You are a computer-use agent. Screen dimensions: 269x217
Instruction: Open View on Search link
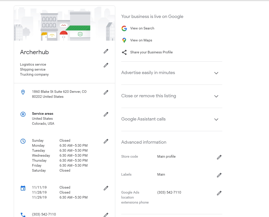[x=142, y=28]
